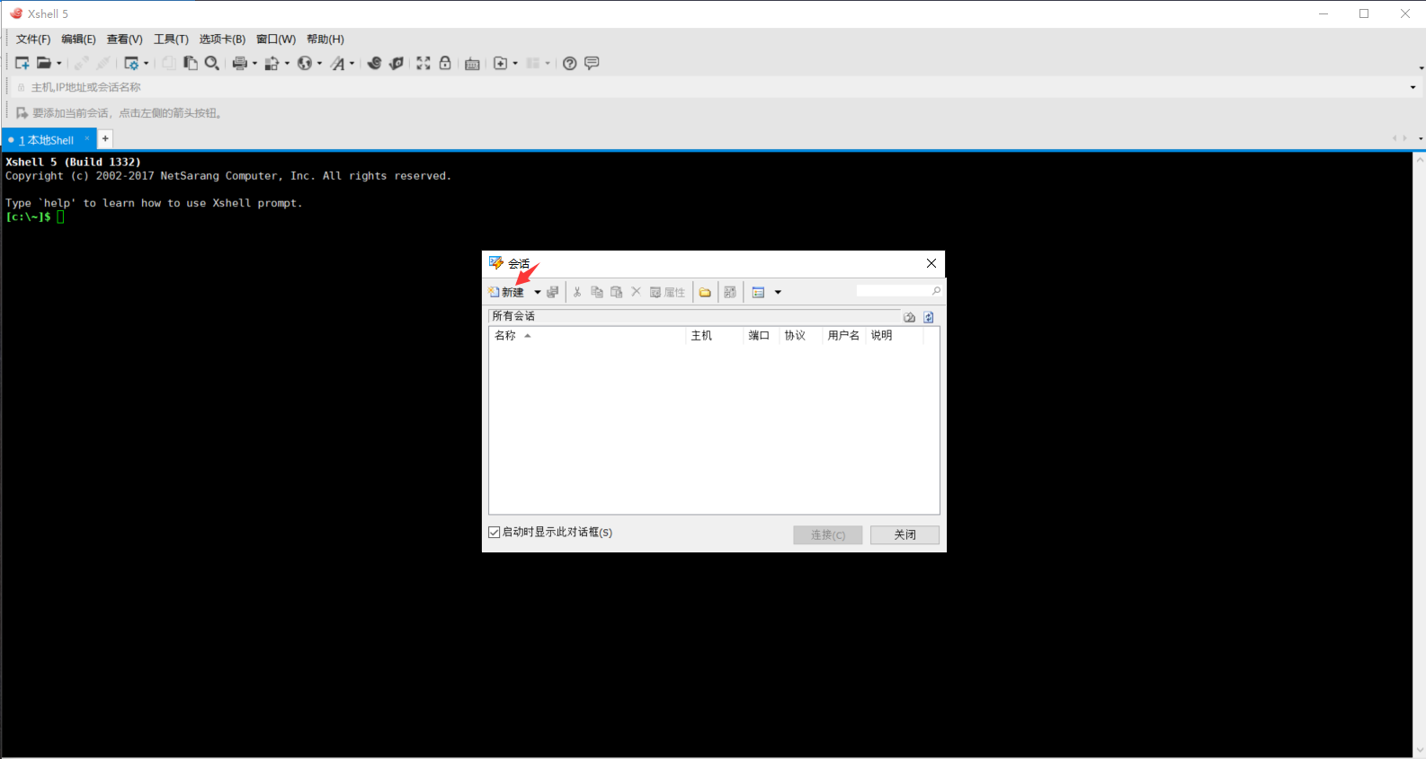1426x759 pixels.
Task: Click the lock screen padlock icon
Action: 445,63
